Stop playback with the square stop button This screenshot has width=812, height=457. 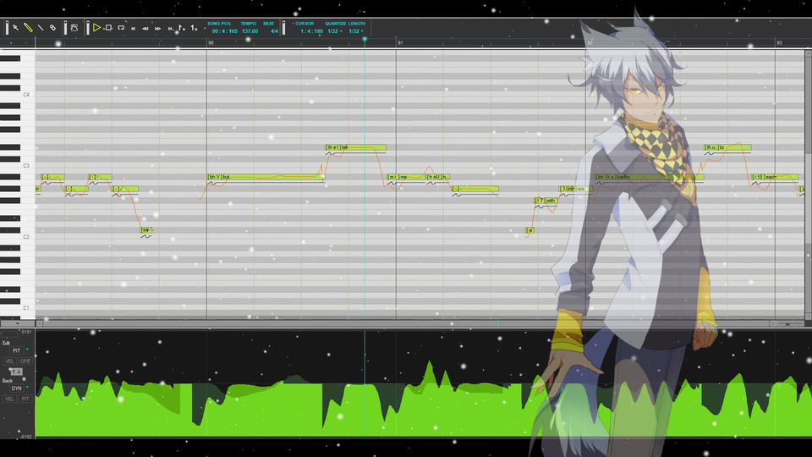108,27
